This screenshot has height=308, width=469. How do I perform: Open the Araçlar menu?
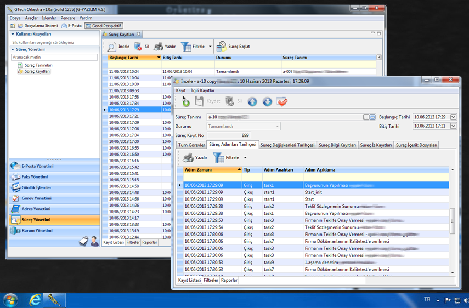[31, 18]
